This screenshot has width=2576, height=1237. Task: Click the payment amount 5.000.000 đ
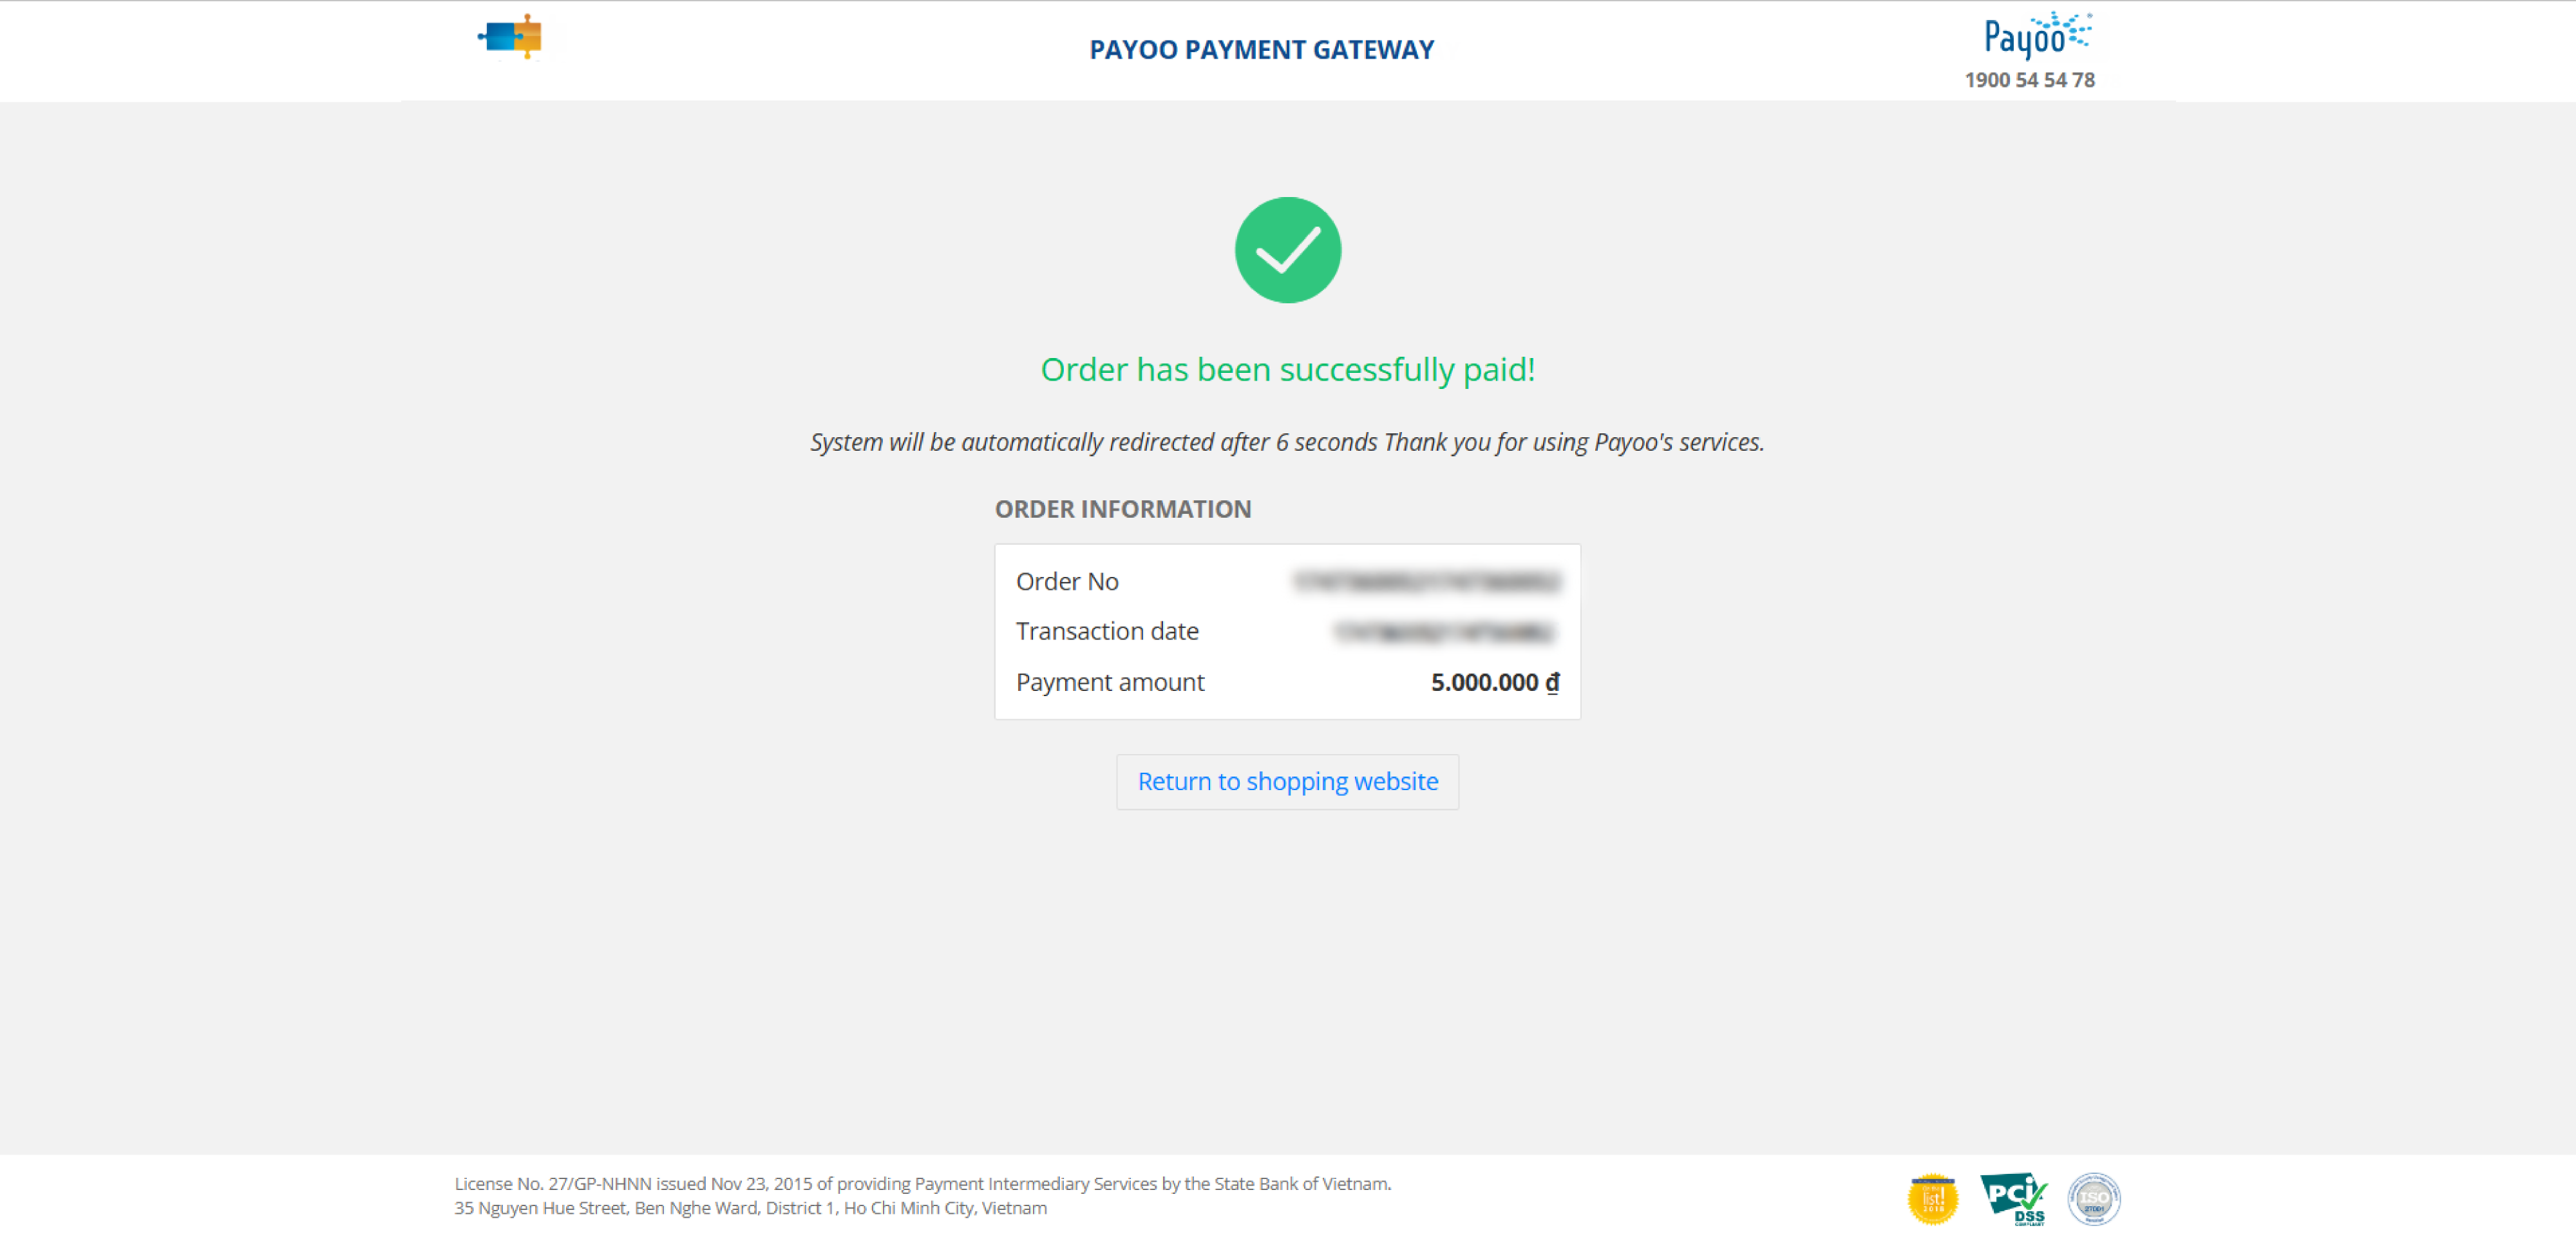point(1494,682)
